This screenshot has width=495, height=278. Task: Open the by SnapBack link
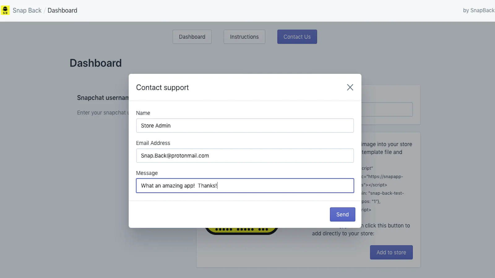coord(479,11)
